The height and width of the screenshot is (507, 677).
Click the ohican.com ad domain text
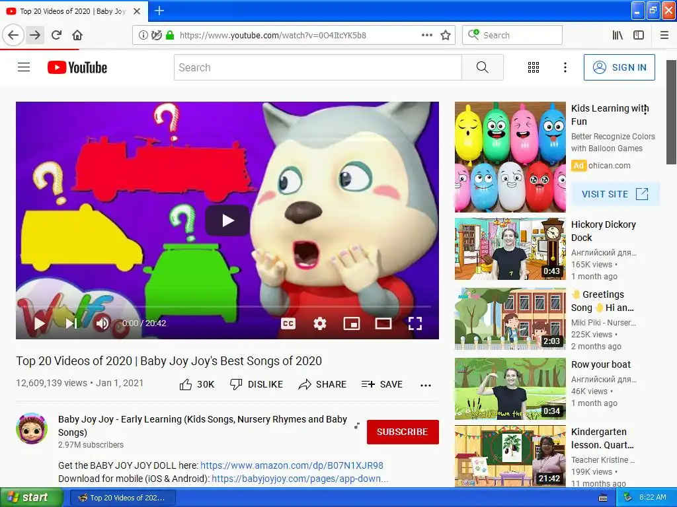point(609,166)
